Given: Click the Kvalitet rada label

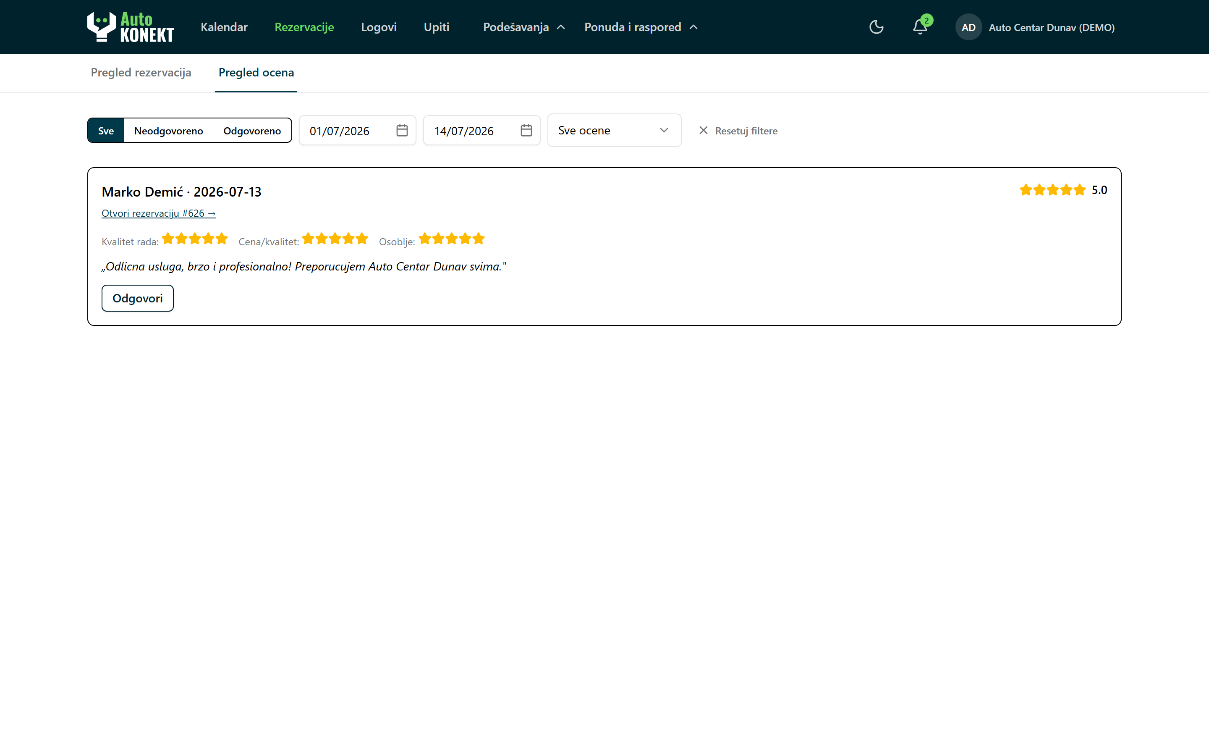Looking at the screenshot, I should pos(130,242).
